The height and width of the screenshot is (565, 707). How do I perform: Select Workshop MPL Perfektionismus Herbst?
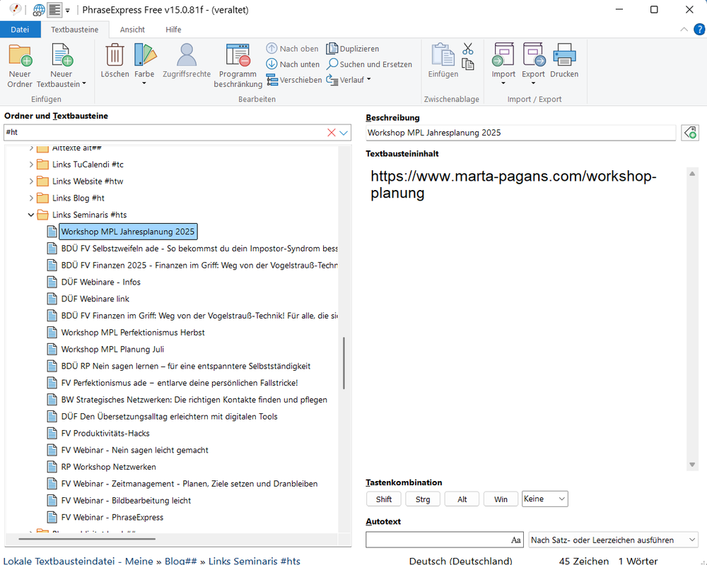[133, 333]
